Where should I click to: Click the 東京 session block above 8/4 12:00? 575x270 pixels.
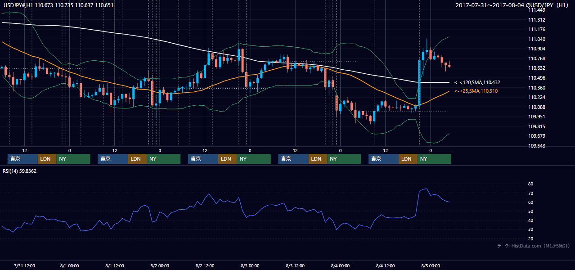tap(383, 159)
